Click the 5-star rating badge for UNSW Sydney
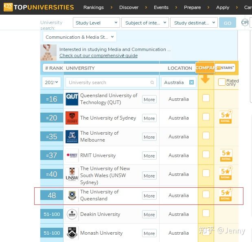This screenshot has width=252, height=242. [226, 173]
